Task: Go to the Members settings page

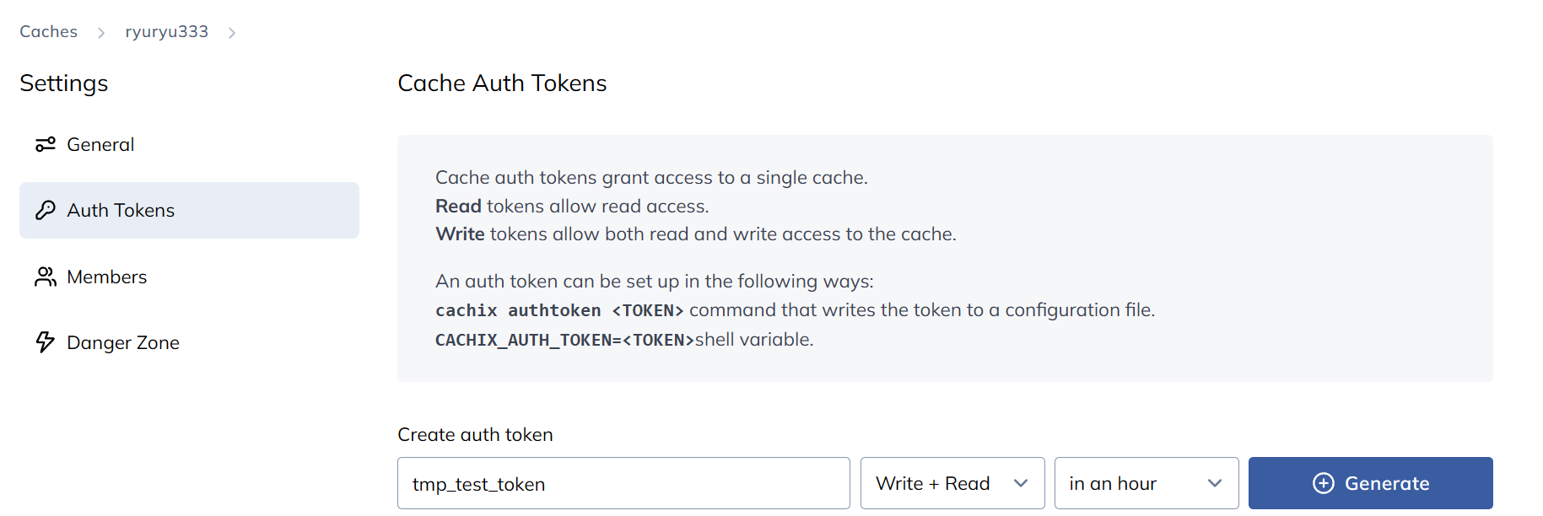Action: 106,277
